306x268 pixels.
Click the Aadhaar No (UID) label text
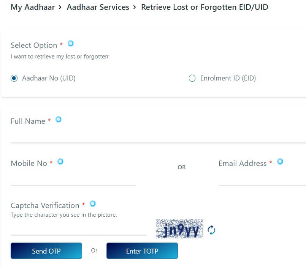pos(49,79)
